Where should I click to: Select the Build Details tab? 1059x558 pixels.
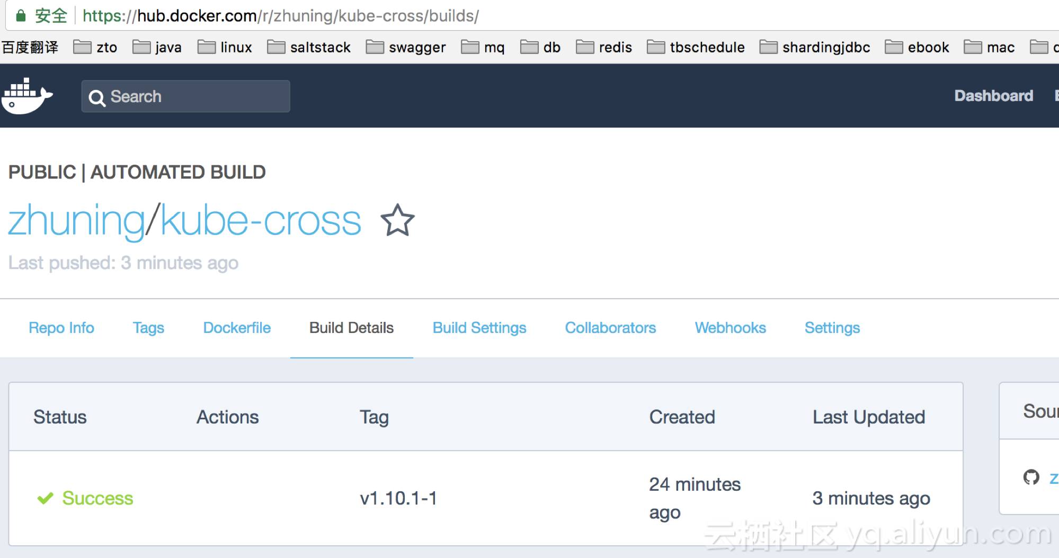tap(351, 328)
